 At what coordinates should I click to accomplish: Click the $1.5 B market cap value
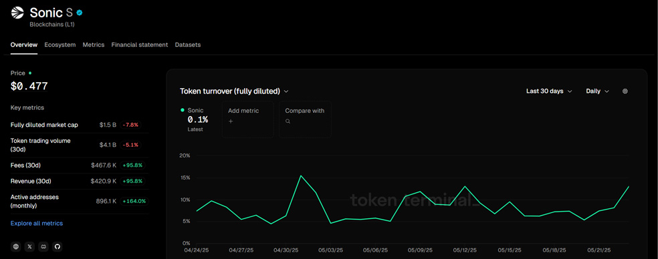tap(108, 125)
